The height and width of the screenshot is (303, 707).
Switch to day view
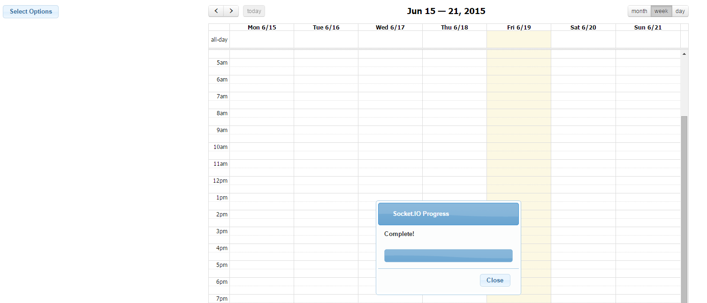click(x=680, y=11)
